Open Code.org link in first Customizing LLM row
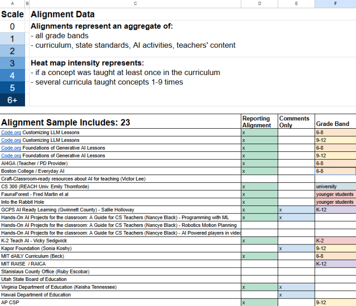Viewport: 356px width, 306px height. coord(11,132)
